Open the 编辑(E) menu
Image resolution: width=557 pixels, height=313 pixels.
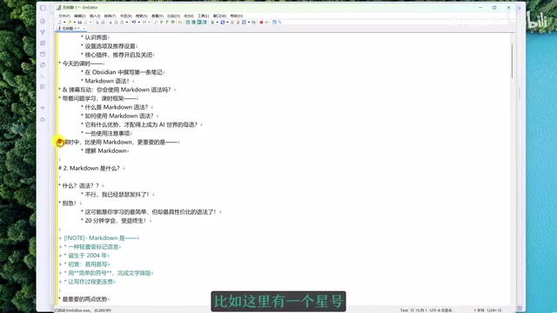[x=80, y=16]
